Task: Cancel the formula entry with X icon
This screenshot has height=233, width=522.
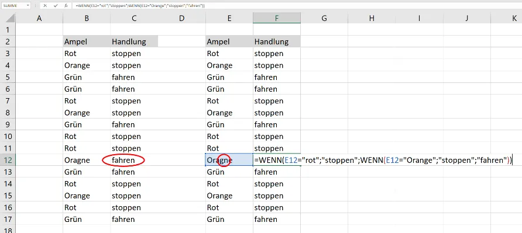Action: tap(45, 6)
